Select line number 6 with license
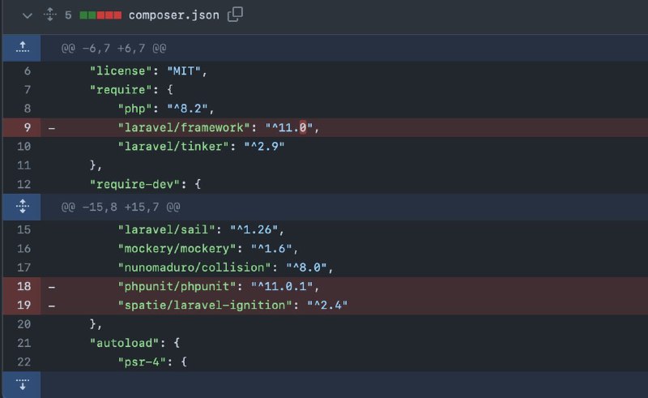This screenshot has width=648, height=398. 28,71
